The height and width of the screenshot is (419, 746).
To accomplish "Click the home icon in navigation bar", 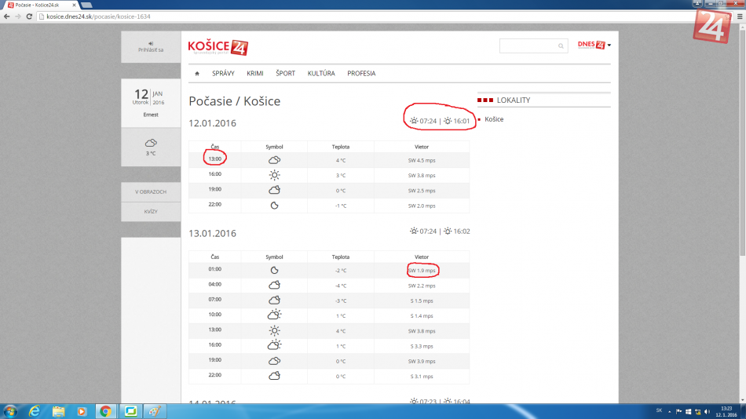I will [x=197, y=74].
